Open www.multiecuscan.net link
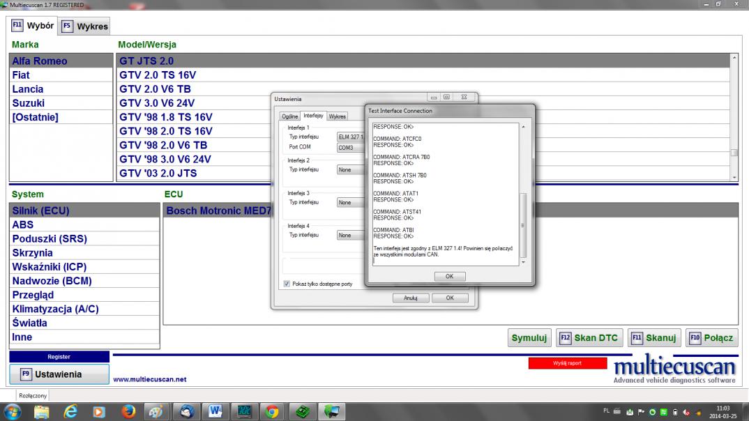 coord(150,379)
